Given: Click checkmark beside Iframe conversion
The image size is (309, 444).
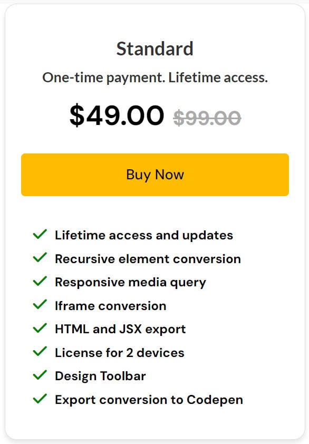Looking at the screenshot, I should [40, 305].
